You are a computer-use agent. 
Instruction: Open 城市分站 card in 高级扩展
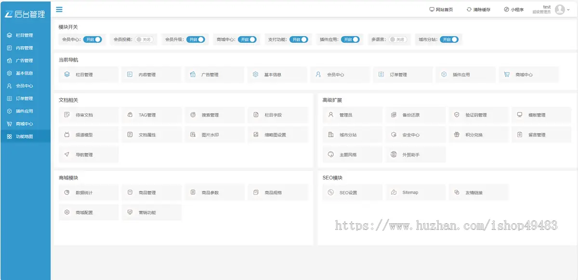click(353, 135)
